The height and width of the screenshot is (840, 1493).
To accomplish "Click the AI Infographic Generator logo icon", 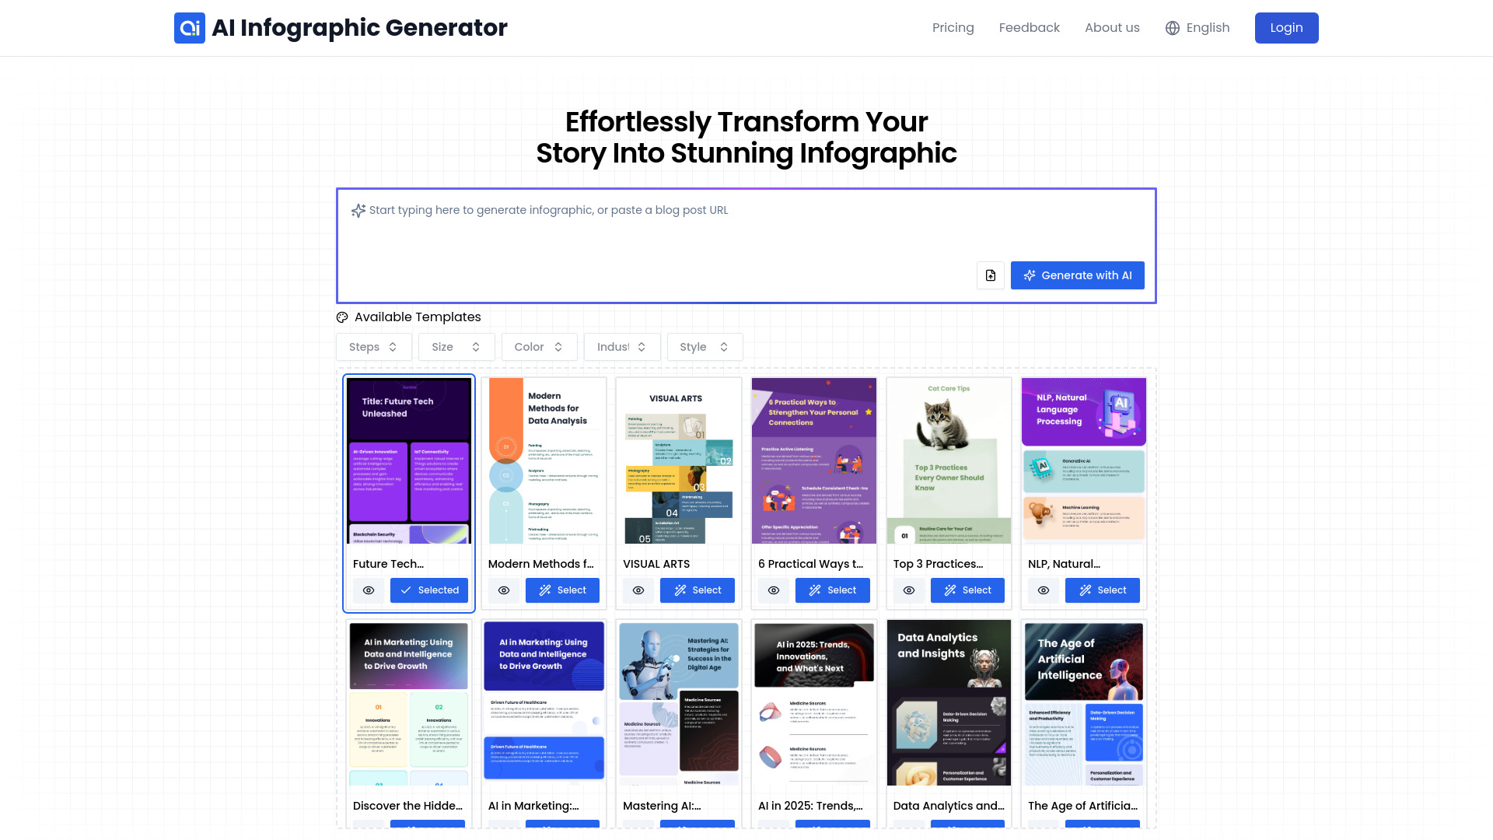I will (190, 28).
